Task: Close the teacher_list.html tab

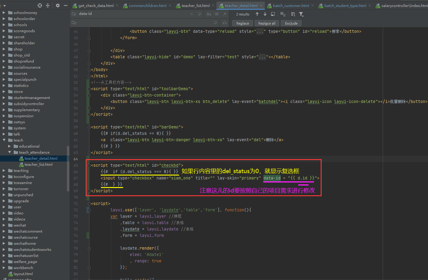Action: [x=213, y=5]
